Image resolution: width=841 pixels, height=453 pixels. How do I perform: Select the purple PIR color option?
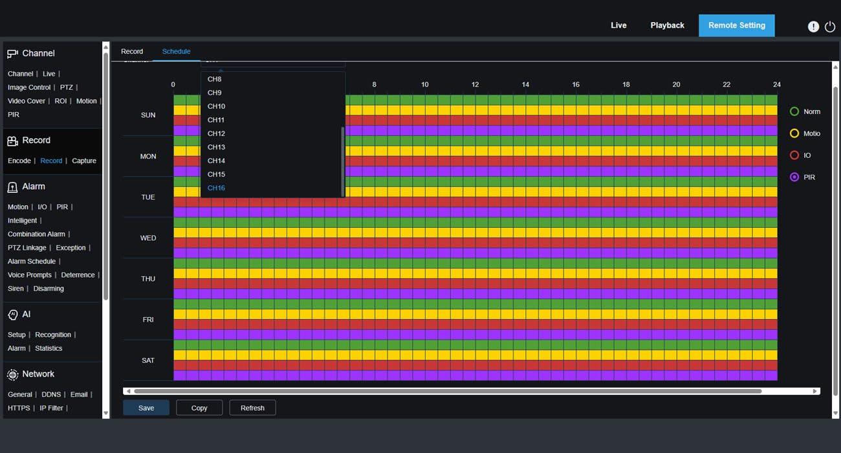click(x=794, y=177)
